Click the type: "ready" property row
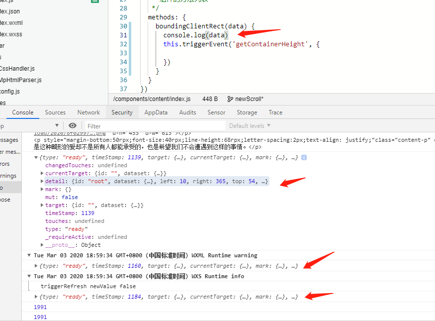This screenshot has height=321, width=435. 67,229
